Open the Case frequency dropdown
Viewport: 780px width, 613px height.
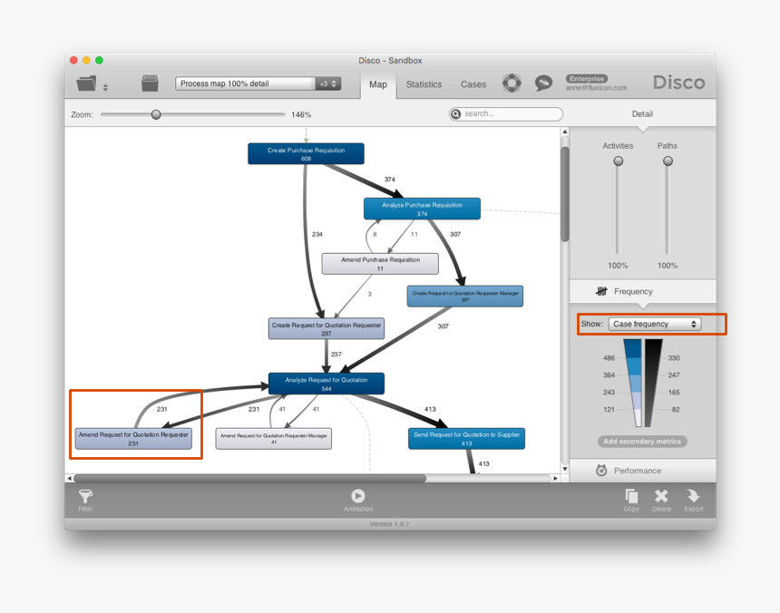[655, 324]
